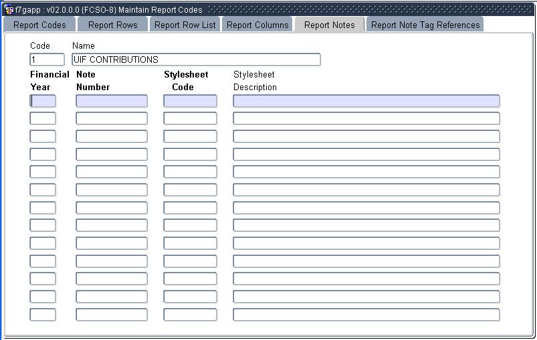The width and height of the screenshot is (537, 340).
Task: Select the Report Columns tab
Action: (257, 25)
